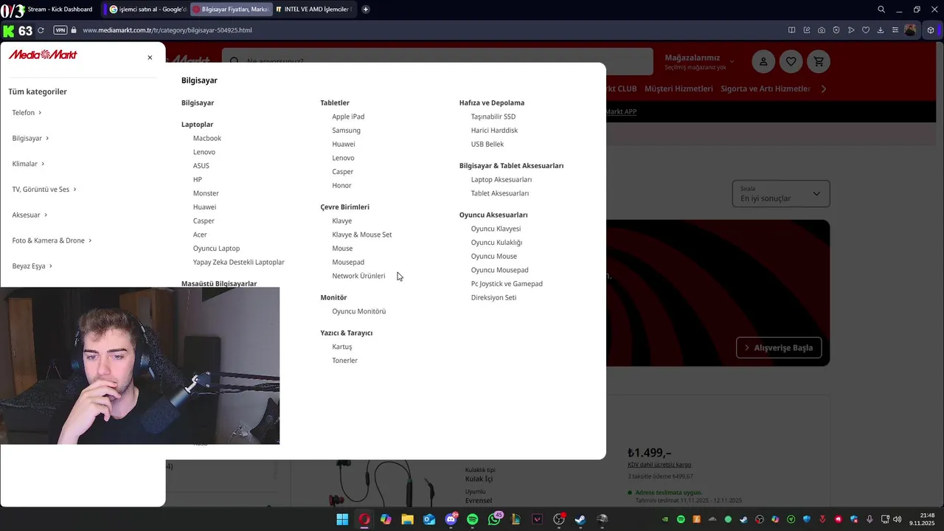The image size is (944, 531).
Task: Open the Direksiyon Seti link
Action: (493, 298)
